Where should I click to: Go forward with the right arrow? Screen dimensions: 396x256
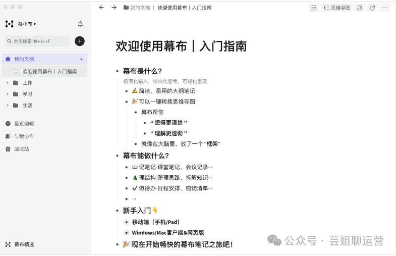[x=114, y=8]
